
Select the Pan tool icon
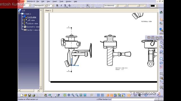69,95
